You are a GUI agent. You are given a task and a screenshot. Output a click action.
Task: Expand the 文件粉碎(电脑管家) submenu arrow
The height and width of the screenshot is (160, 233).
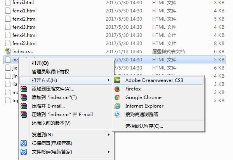click(x=109, y=152)
